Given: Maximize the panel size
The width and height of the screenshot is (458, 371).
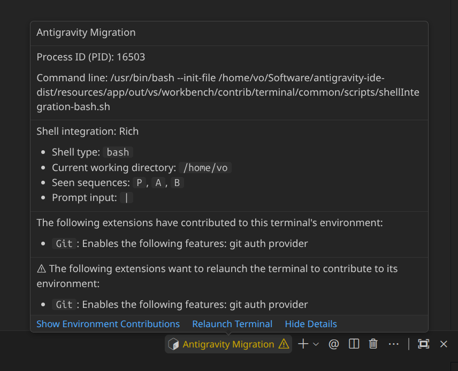Looking at the screenshot, I should pyautogui.click(x=424, y=344).
